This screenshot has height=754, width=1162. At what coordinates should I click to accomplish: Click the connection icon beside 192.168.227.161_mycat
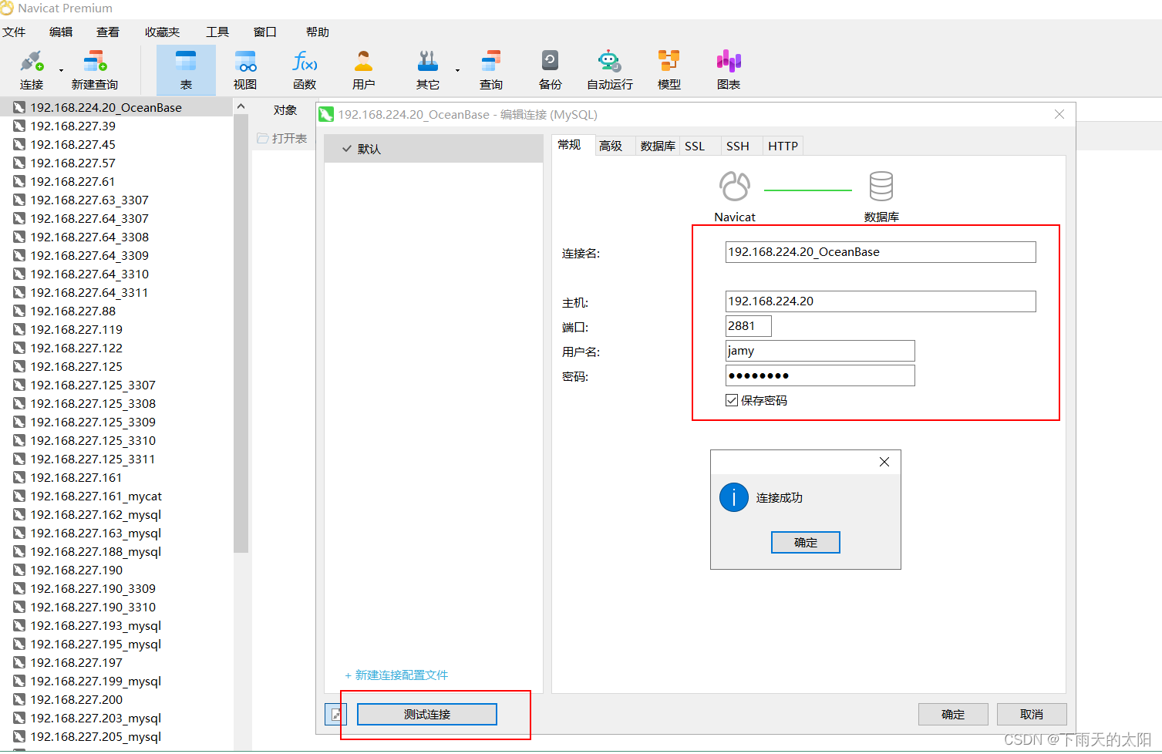[19, 496]
